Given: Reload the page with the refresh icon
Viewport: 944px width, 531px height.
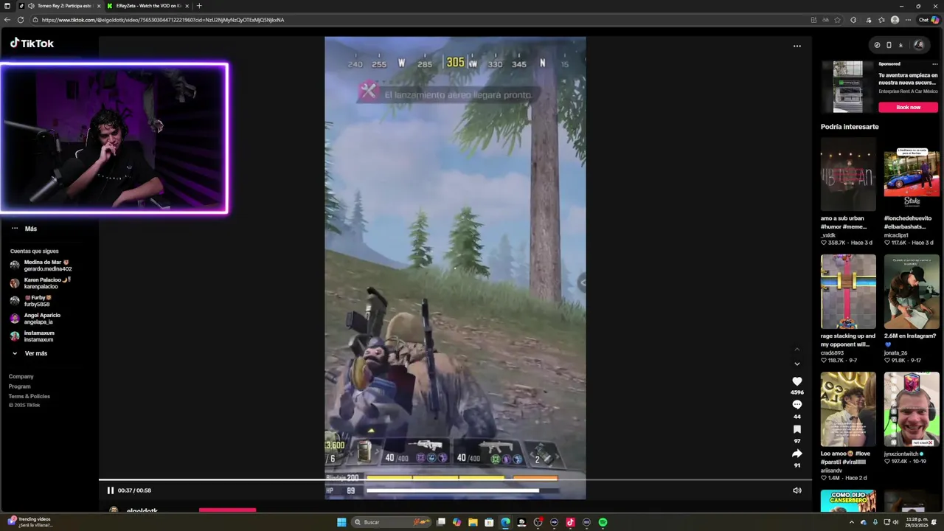Looking at the screenshot, I should [21, 20].
